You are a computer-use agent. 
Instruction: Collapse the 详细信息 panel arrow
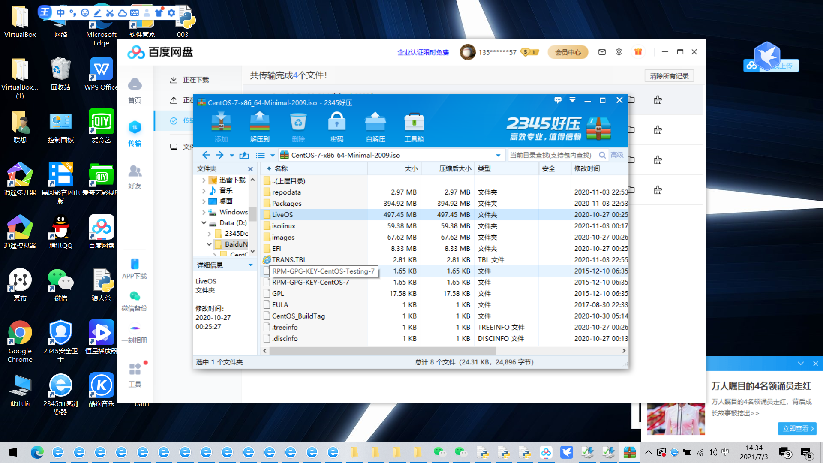[251, 265]
